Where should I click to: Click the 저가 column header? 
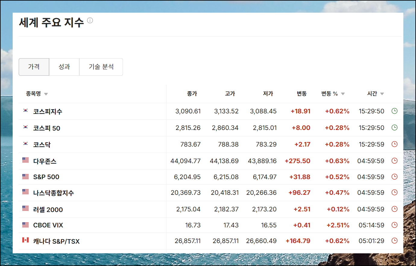(268, 94)
